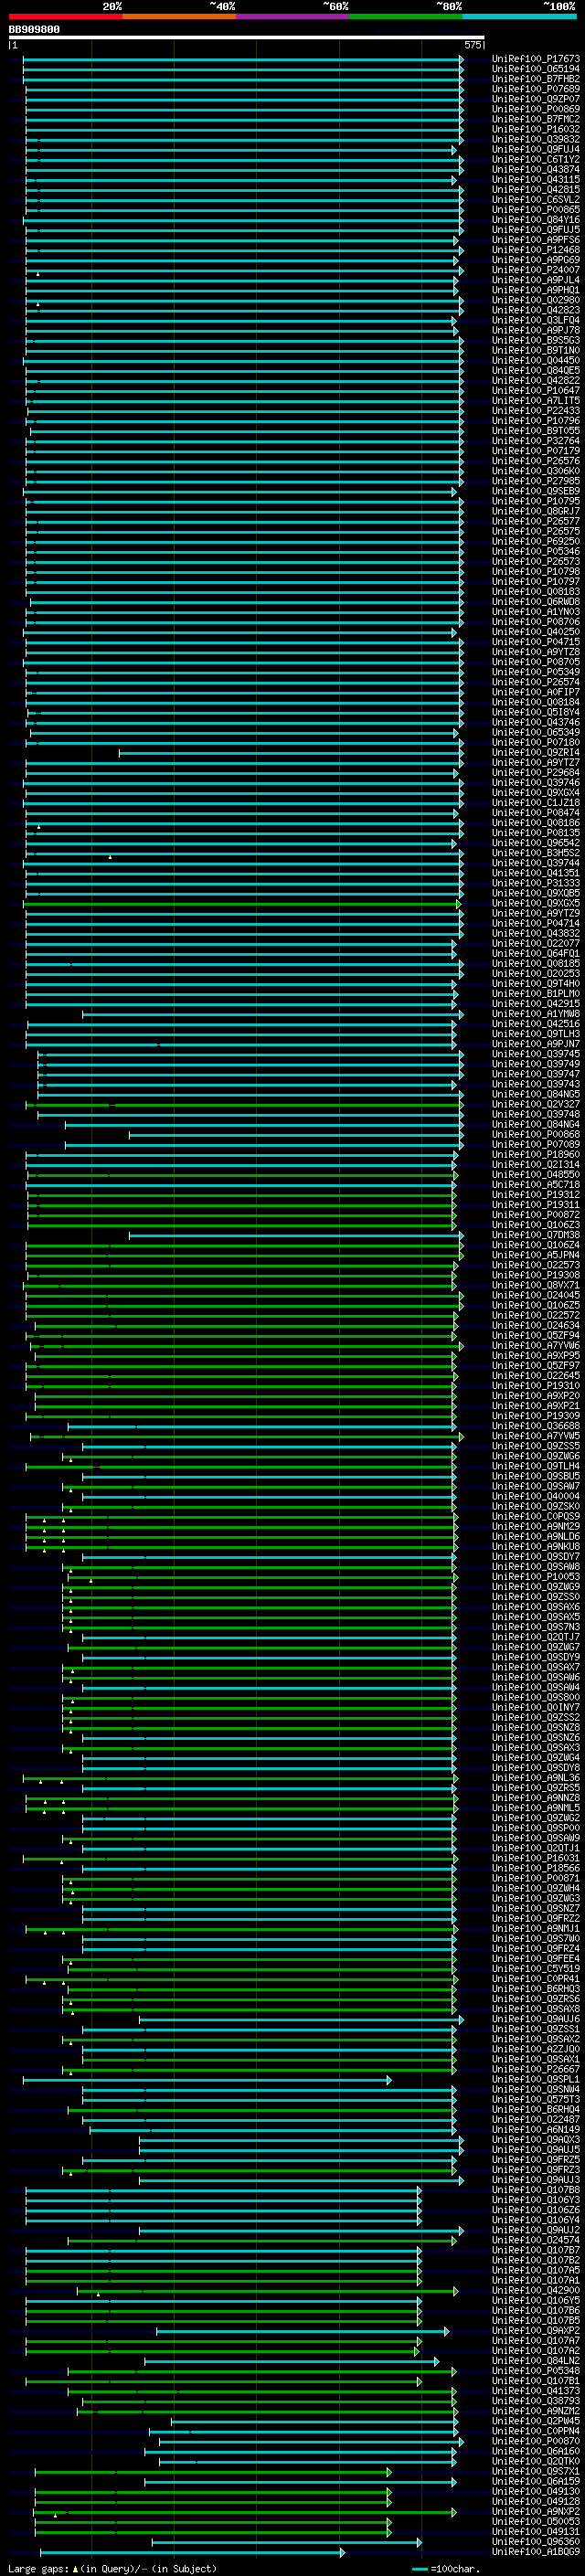
Task: Click label UniRef100_Q43874
Action: tap(536, 169)
